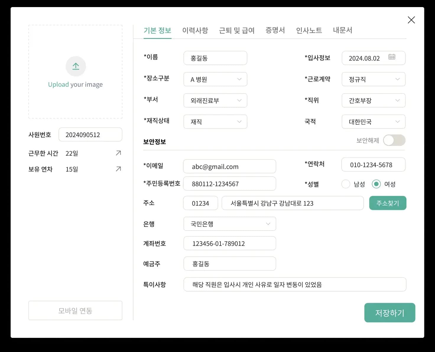
Task: Switch to the 이력사항 tab
Action: click(195, 30)
